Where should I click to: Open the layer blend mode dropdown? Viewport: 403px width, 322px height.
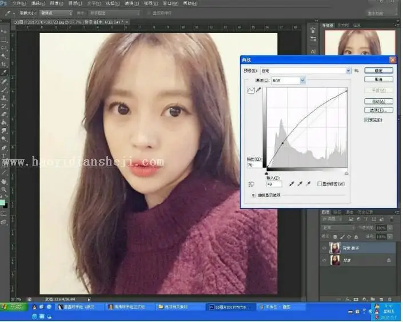[338, 228]
